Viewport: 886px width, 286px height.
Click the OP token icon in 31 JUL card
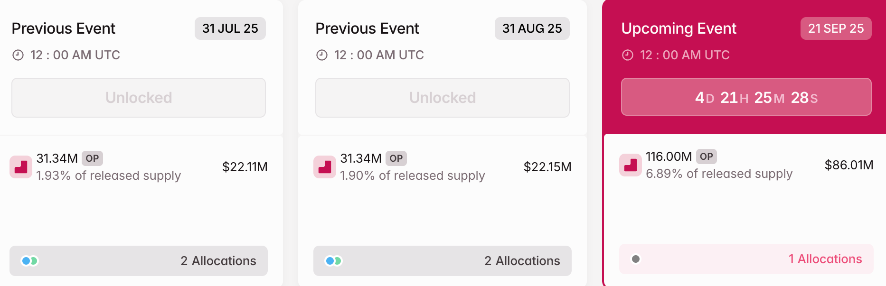tap(21, 167)
